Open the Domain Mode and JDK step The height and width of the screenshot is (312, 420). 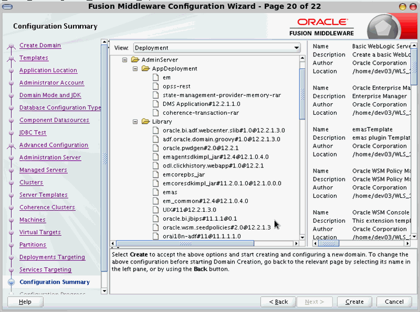click(50, 95)
